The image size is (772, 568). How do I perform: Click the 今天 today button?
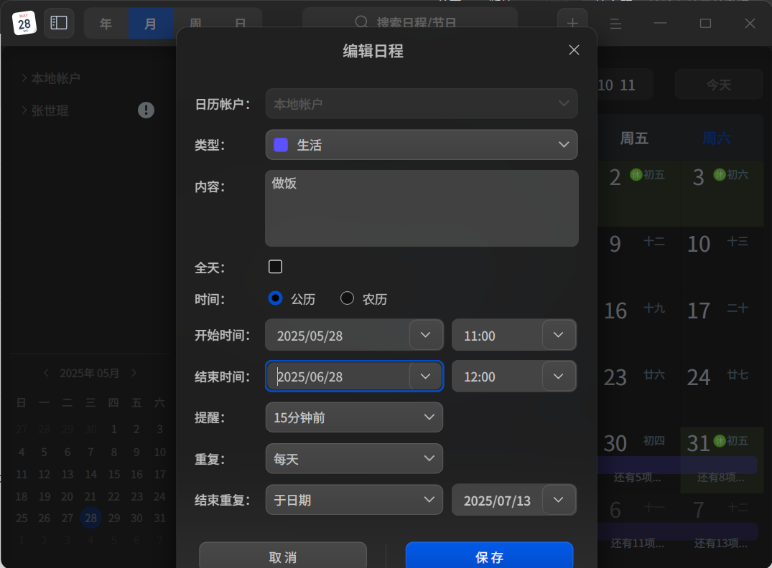point(719,85)
